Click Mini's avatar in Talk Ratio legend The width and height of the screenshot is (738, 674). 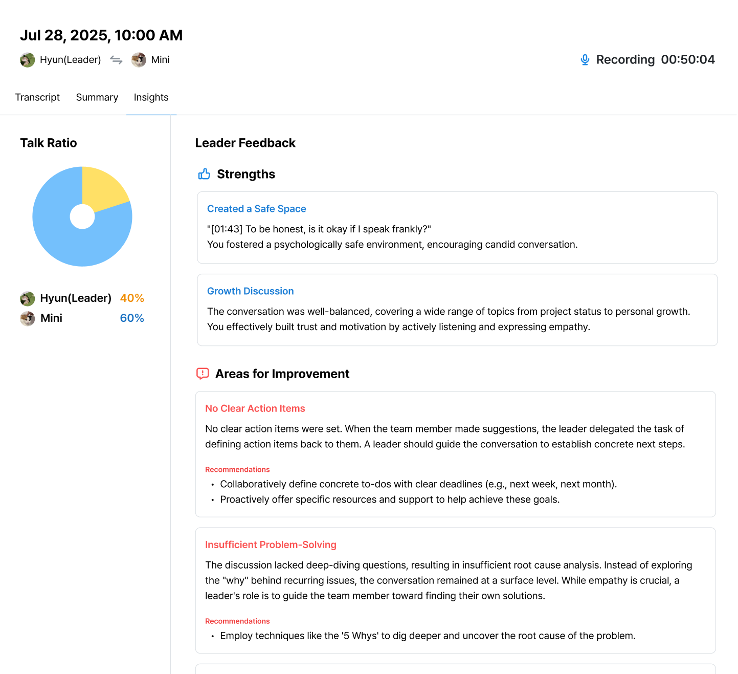tap(28, 318)
